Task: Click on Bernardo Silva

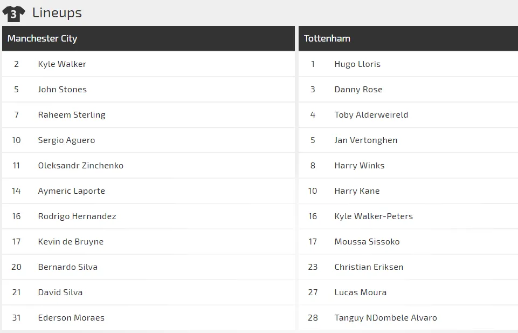Action: [68, 267]
